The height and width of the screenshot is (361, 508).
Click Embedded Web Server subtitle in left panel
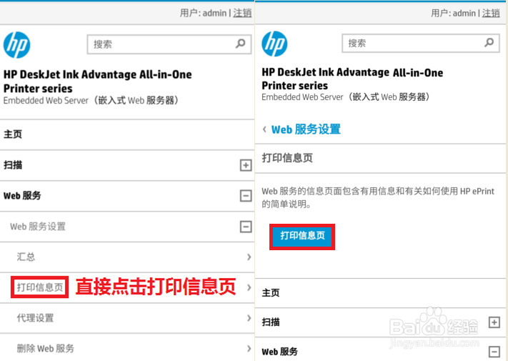[91, 101]
